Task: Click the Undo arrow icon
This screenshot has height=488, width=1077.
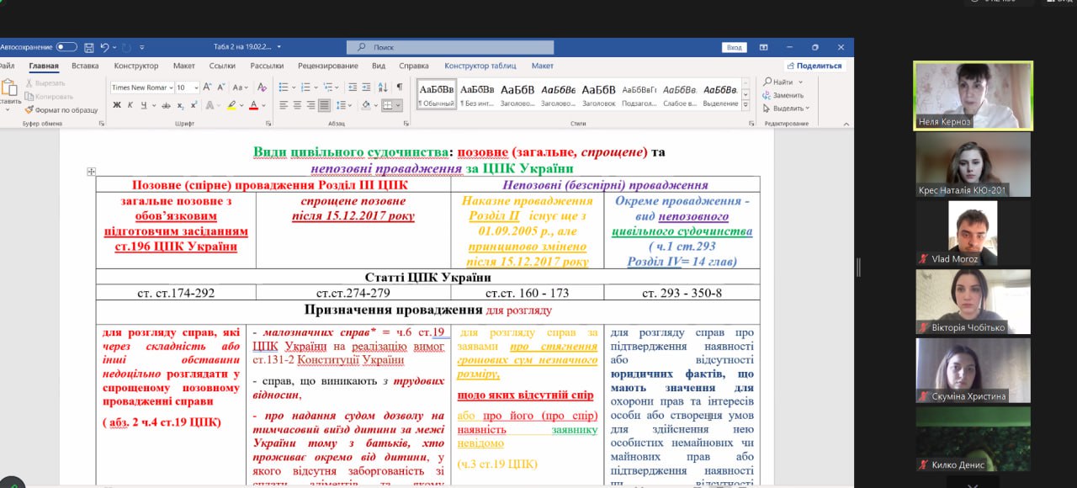Action: pos(104,47)
